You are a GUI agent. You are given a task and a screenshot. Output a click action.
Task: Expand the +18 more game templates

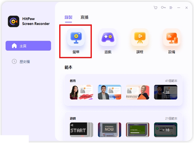(166, 130)
